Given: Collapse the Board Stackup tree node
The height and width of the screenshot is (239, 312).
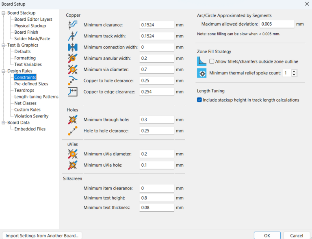Looking at the screenshot, I should [4, 13].
